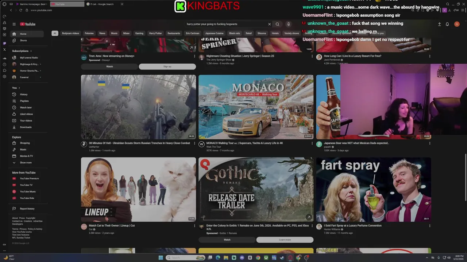467x262 pixels.
Task: Expand Show more under Explore
Action: tap(27, 163)
